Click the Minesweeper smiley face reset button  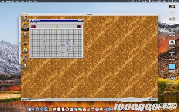point(57,27)
